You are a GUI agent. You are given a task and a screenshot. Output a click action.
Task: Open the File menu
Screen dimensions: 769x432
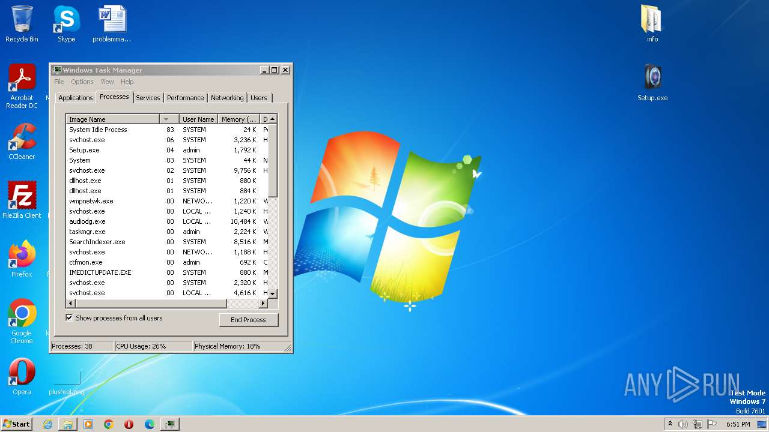coord(59,82)
